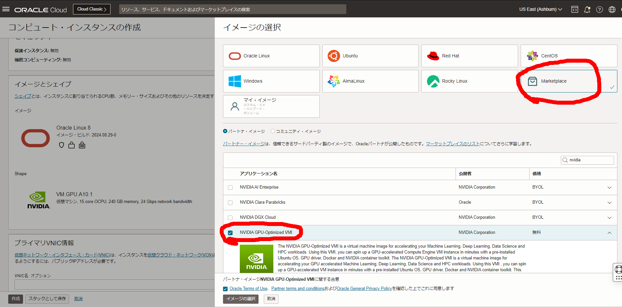Click the Rocky Linux logo icon
Image resolution: width=622 pixels, height=307 pixels.
coord(433,81)
